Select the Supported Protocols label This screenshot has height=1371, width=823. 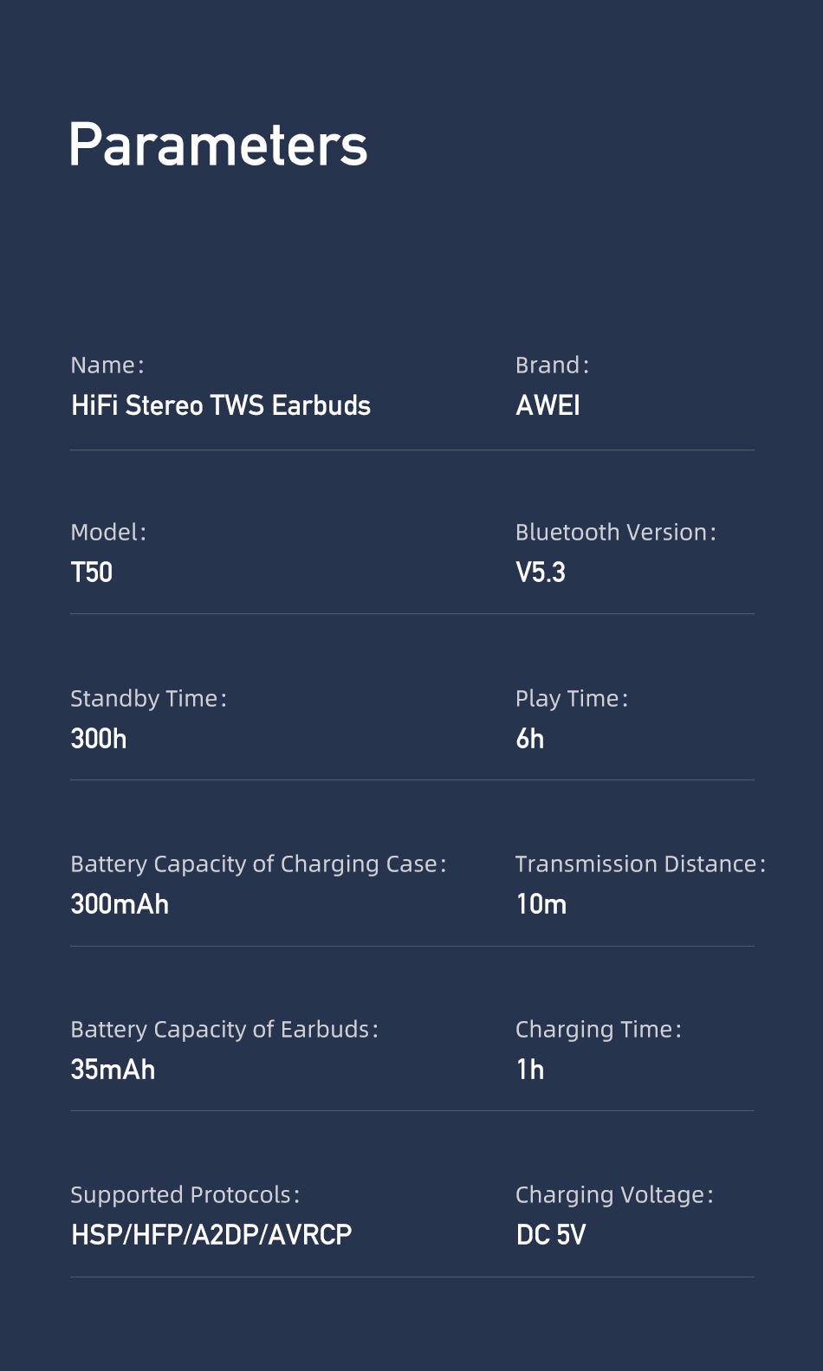point(185,1194)
